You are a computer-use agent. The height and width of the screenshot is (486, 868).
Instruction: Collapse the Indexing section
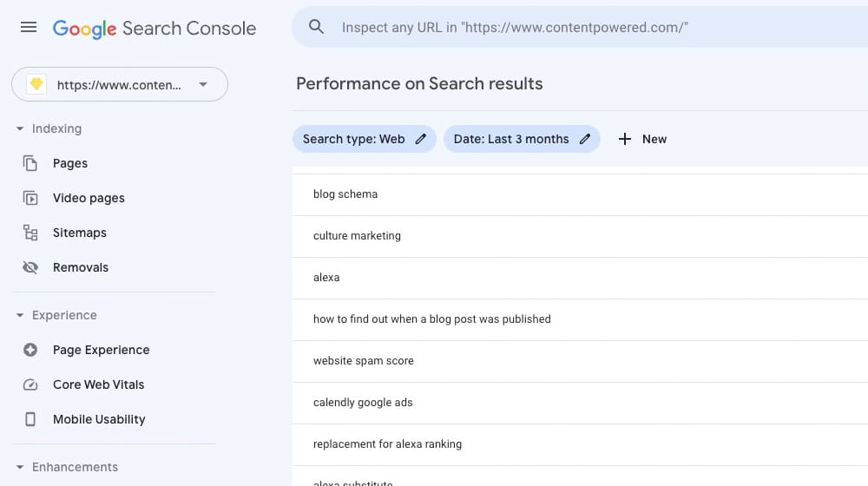[49, 128]
